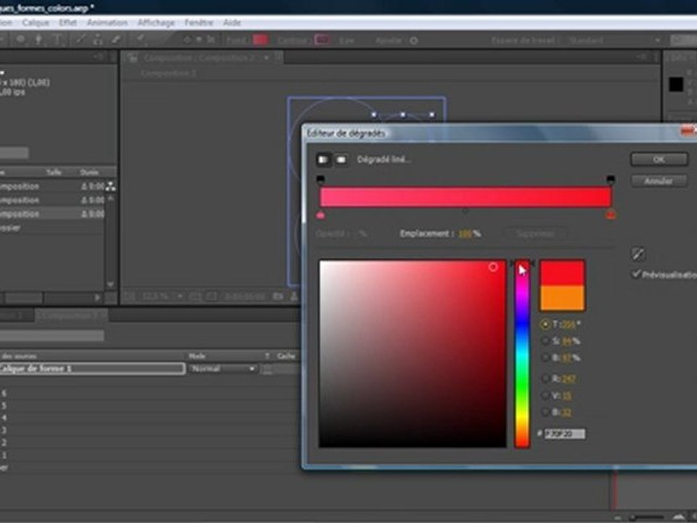
Task: Select the ellipse shape tool
Action: pyautogui.click(x=20, y=40)
